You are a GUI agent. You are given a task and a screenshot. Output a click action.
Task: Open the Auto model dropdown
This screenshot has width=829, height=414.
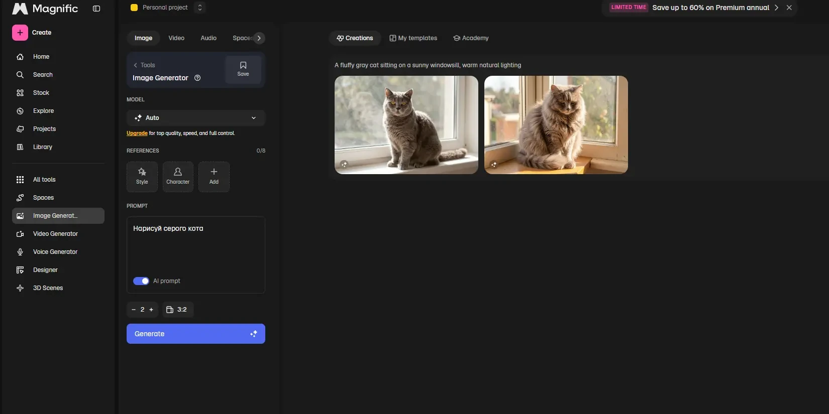196,118
